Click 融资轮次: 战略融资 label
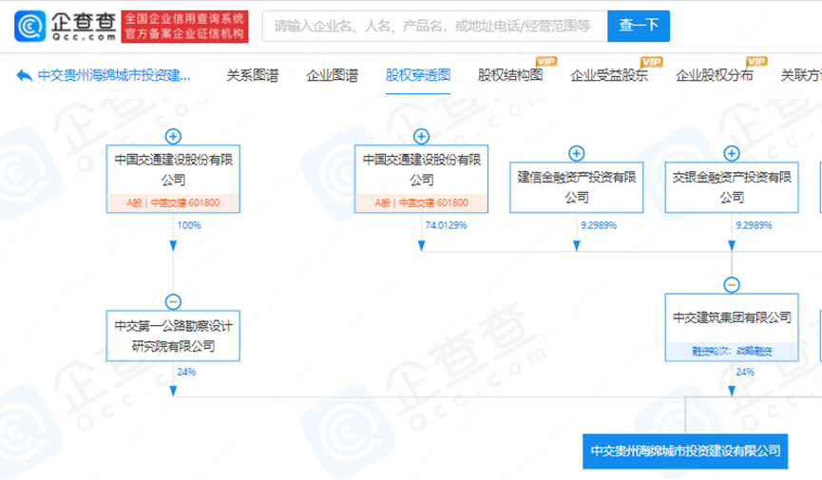Viewport: 822px width, 480px height. [732, 352]
